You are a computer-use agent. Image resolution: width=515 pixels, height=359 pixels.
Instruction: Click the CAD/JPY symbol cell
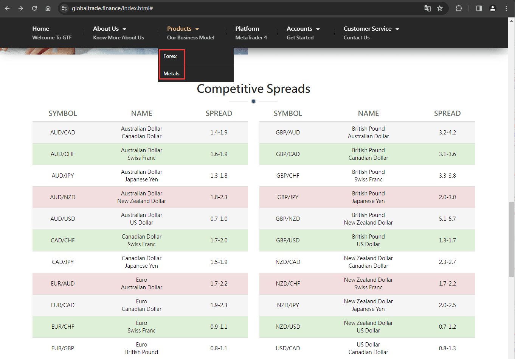pos(63,262)
